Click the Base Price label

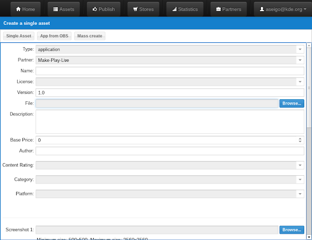(22, 140)
